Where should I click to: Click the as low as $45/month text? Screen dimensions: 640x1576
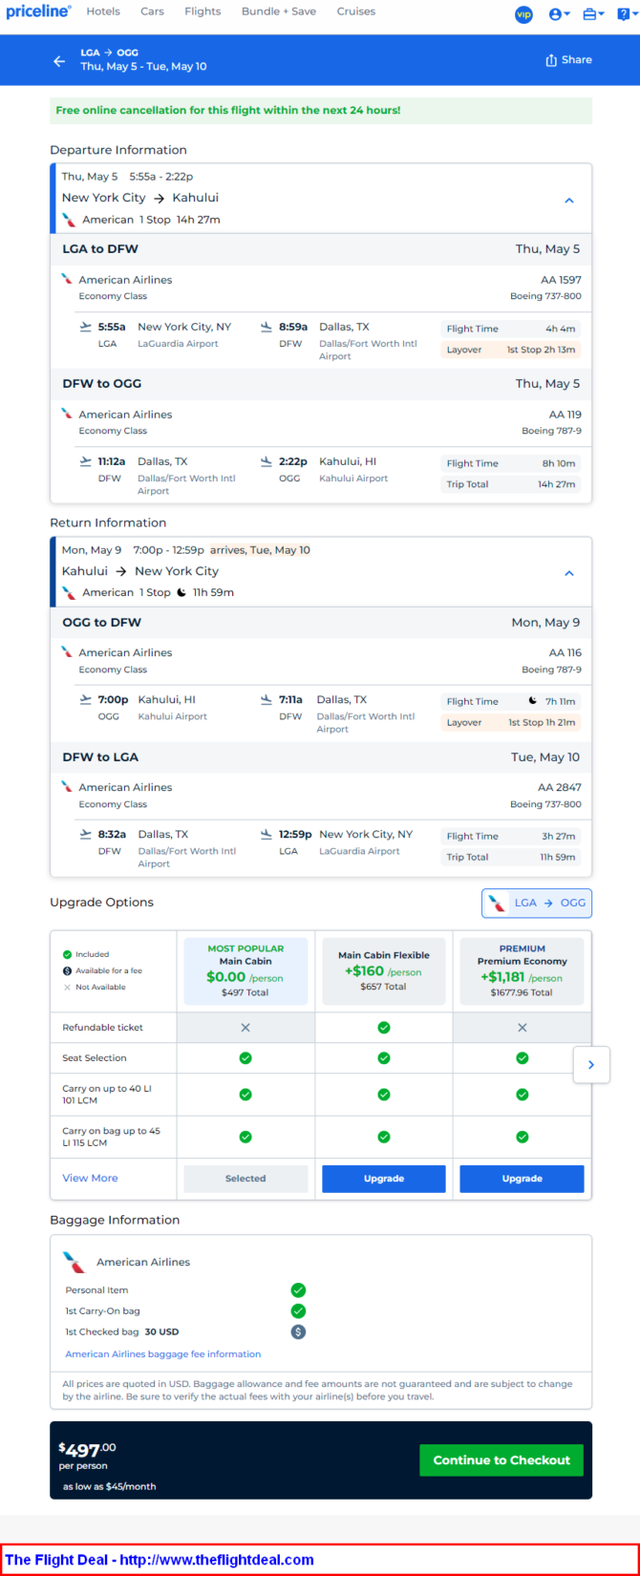[x=110, y=1486]
